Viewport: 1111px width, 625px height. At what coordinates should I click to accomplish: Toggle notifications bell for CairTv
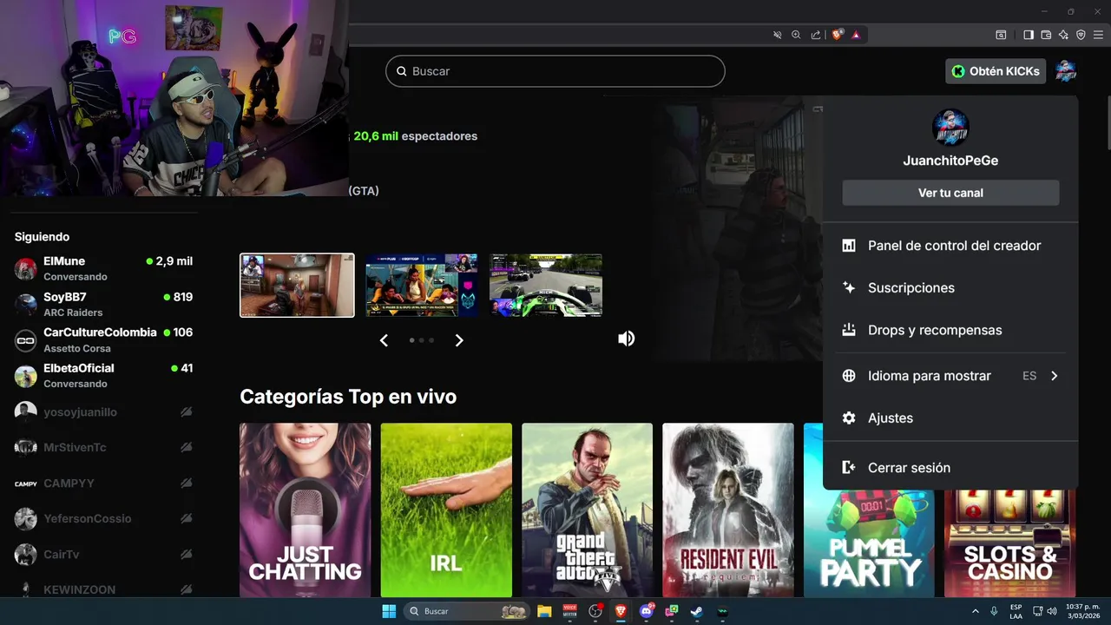point(186,554)
